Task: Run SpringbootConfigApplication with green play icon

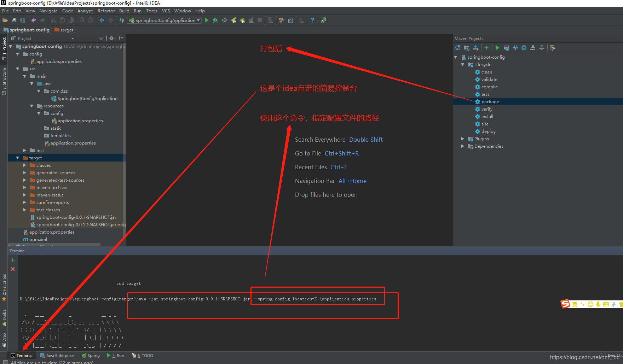Action: coord(207,20)
